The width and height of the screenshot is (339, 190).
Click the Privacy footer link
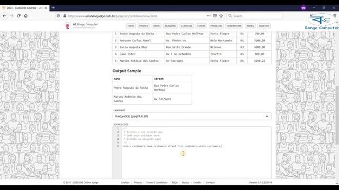click(138, 183)
